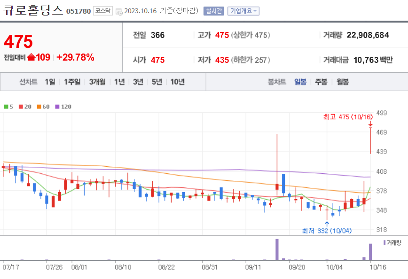Click the 시가 value 475

tap(157, 60)
